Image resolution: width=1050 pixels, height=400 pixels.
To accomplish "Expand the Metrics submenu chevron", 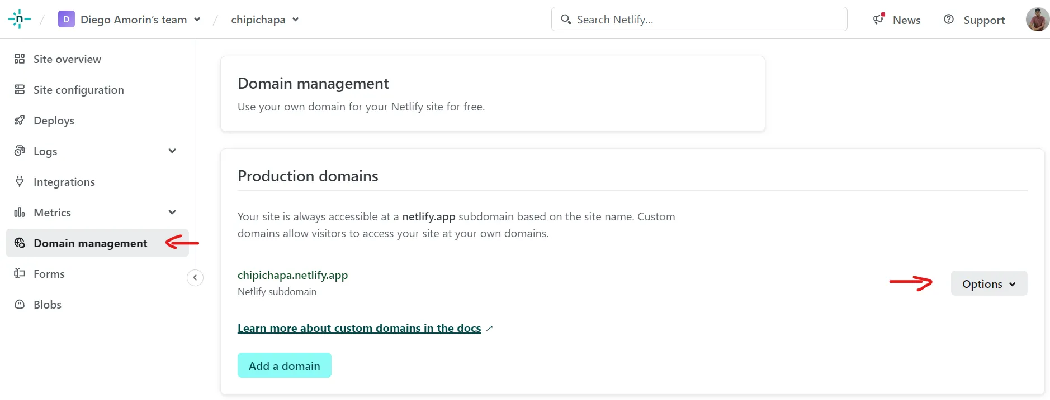I will pyautogui.click(x=172, y=212).
